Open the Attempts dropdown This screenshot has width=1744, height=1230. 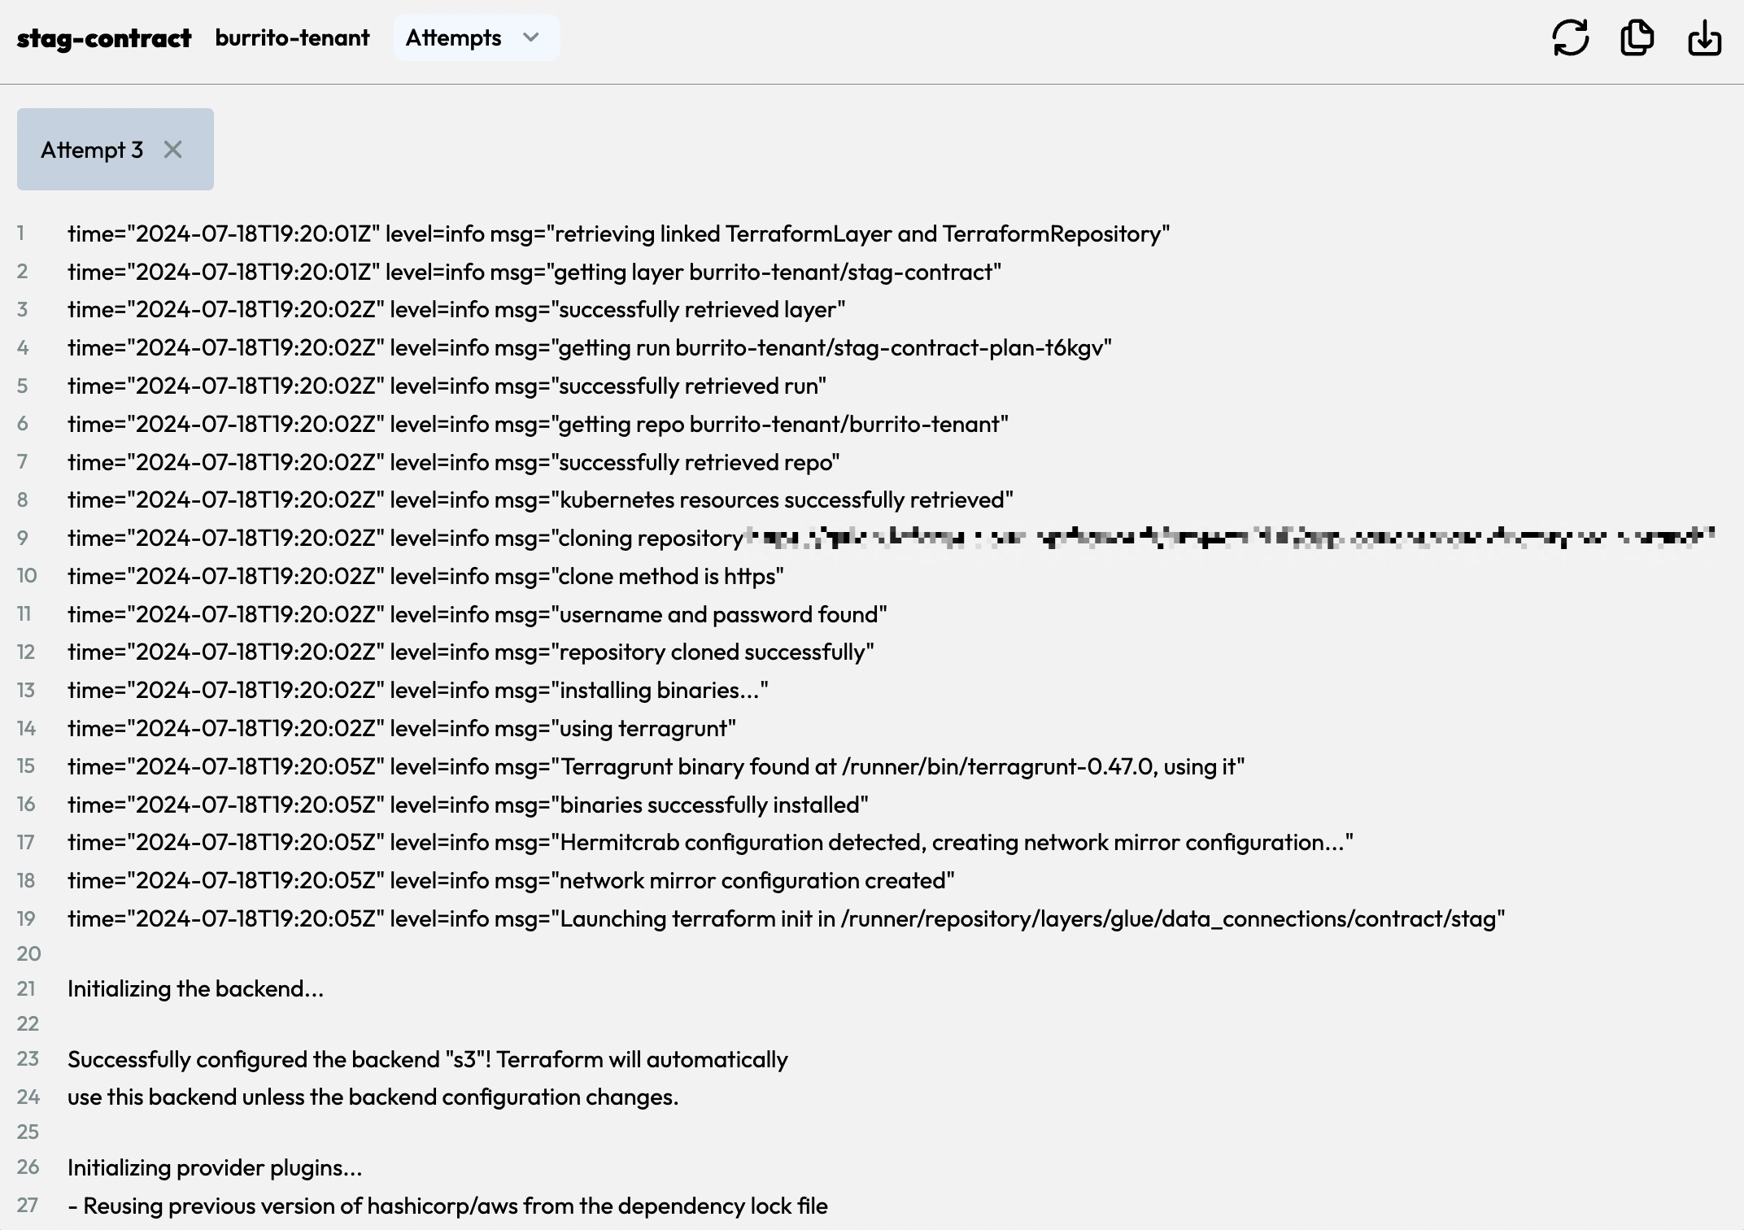[454, 37]
